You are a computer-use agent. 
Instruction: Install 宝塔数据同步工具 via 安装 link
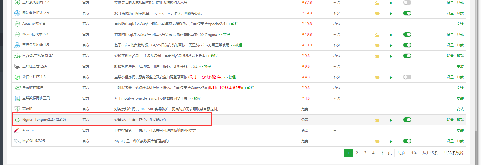coord(460,98)
